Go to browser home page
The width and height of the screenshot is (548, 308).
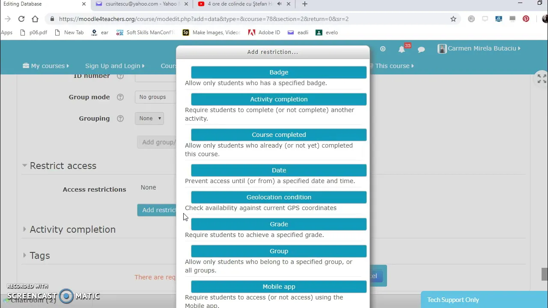click(x=35, y=19)
